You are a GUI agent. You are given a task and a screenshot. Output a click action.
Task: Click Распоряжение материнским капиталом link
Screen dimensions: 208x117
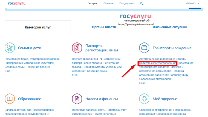point(30,63)
